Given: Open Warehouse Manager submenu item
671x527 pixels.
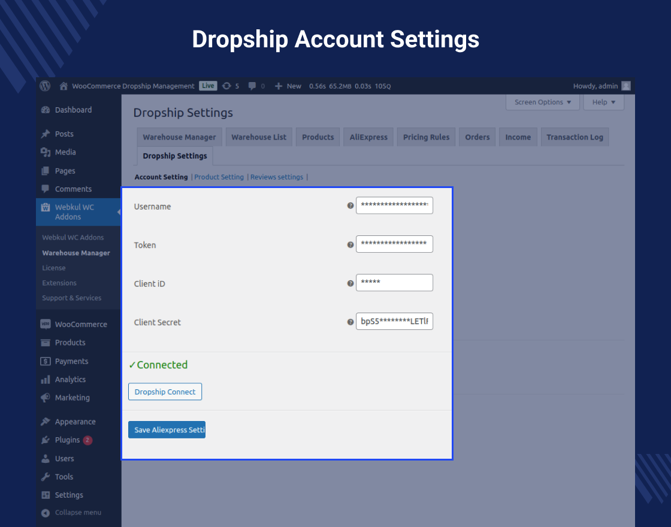Looking at the screenshot, I should click(x=76, y=253).
